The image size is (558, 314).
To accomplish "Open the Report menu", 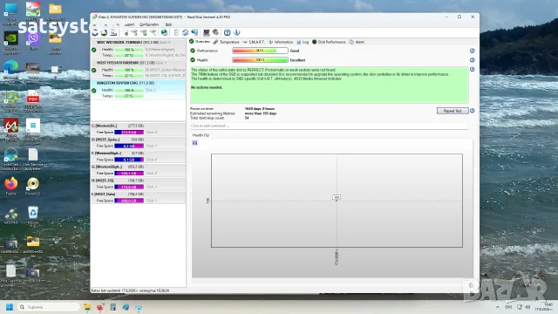I will (x=130, y=24).
